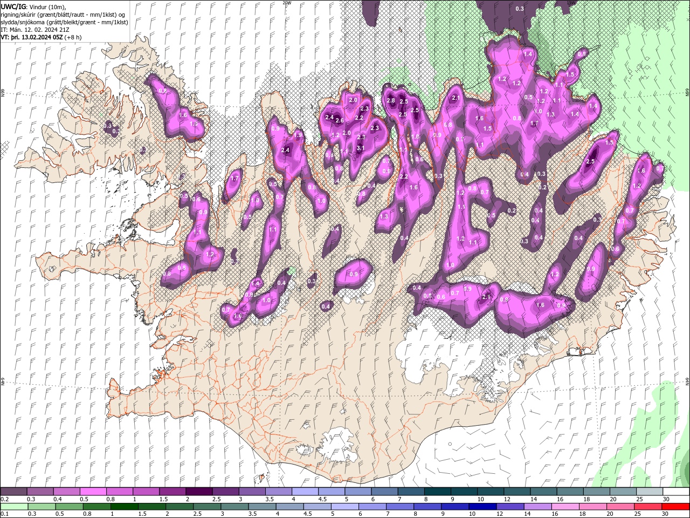Select the '0.4' label under the snow scale
Viewport: 690px width, 518px height.
click(58, 499)
